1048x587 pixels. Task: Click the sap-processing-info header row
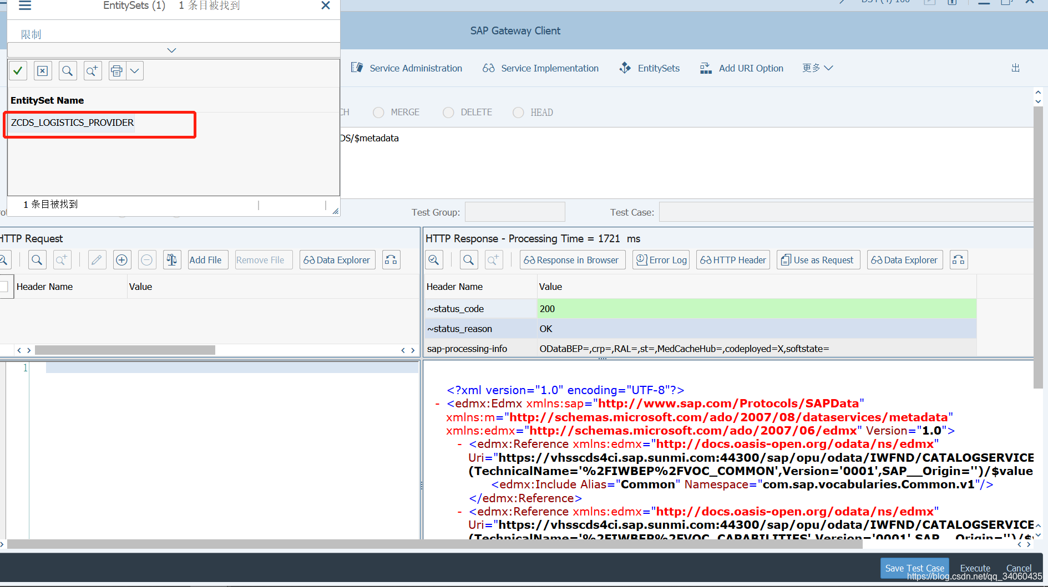[x=700, y=349]
